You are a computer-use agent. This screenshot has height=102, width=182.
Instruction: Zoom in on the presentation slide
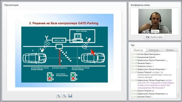click(58, 95)
